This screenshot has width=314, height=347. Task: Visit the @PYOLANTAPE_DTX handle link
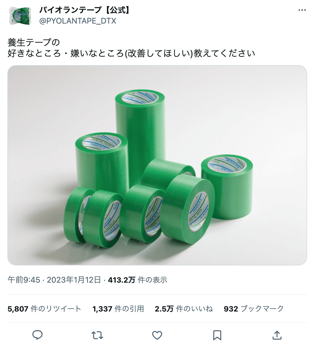pyautogui.click(x=78, y=21)
